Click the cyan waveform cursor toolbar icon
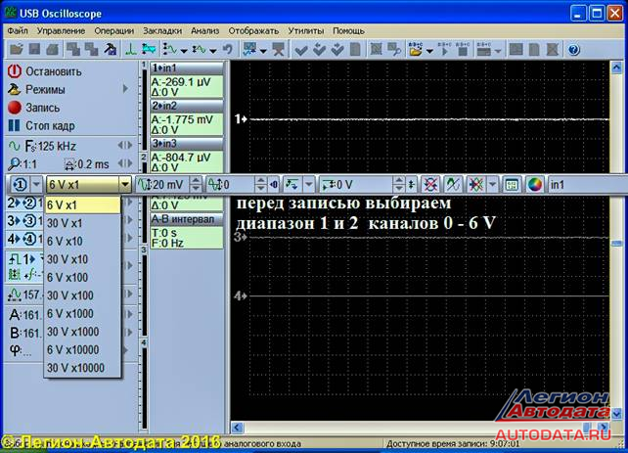This screenshot has height=453, width=628. tap(149, 49)
